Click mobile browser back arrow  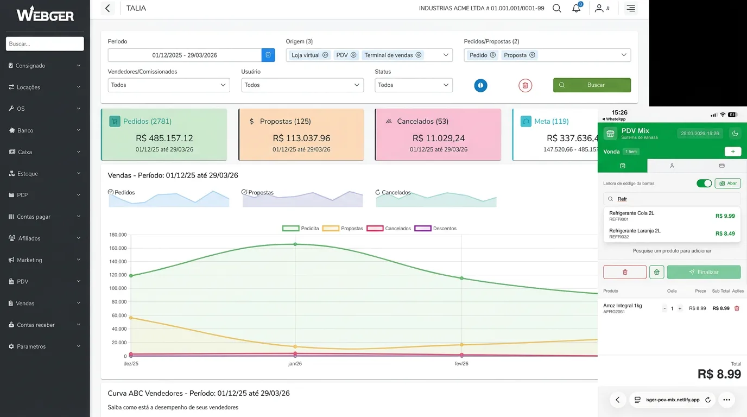(617, 400)
